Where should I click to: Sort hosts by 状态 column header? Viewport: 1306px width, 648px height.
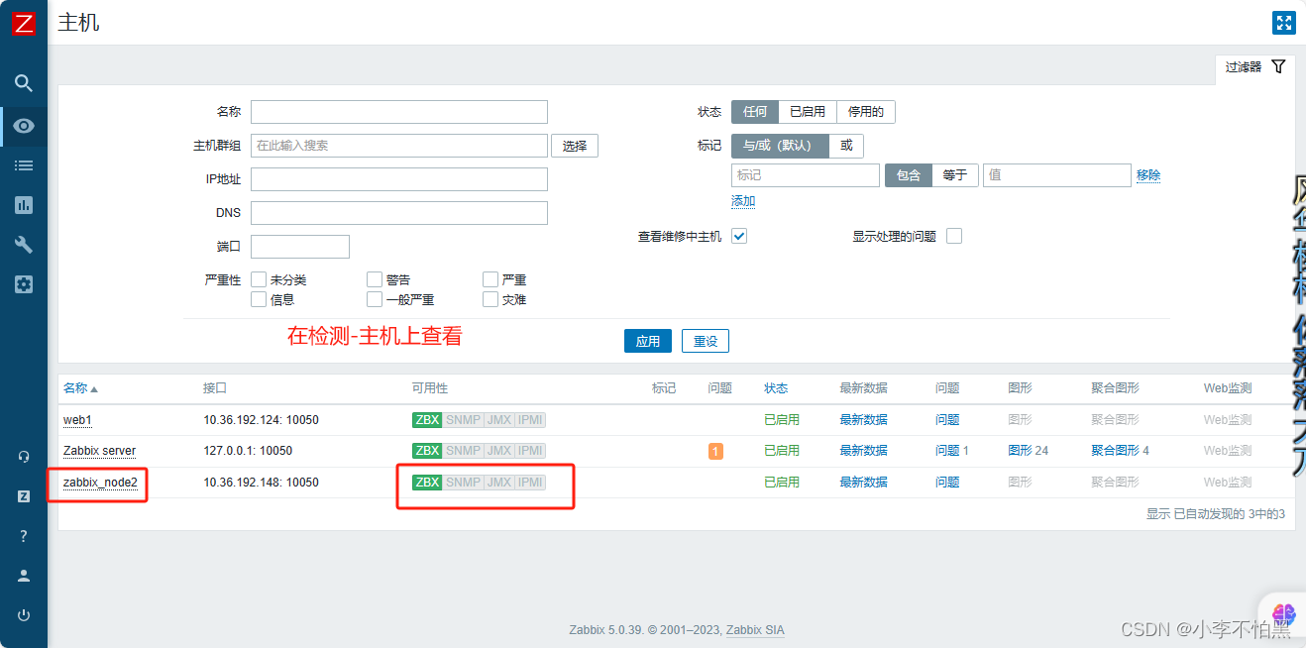coord(776,388)
